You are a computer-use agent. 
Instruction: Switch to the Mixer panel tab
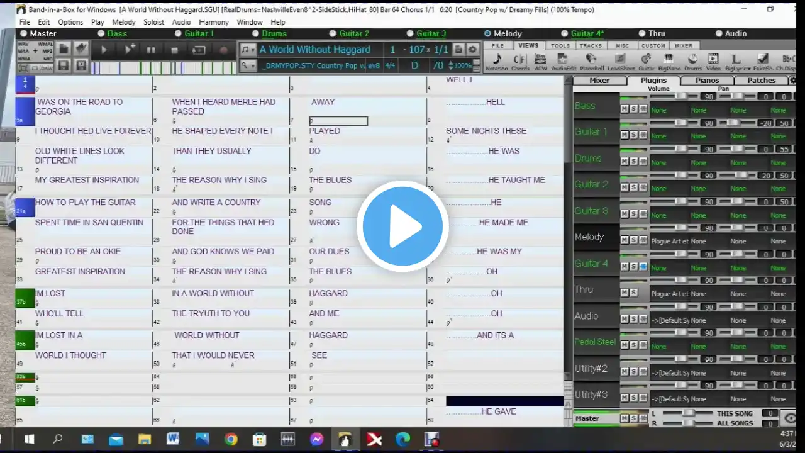click(x=599, y=81)
